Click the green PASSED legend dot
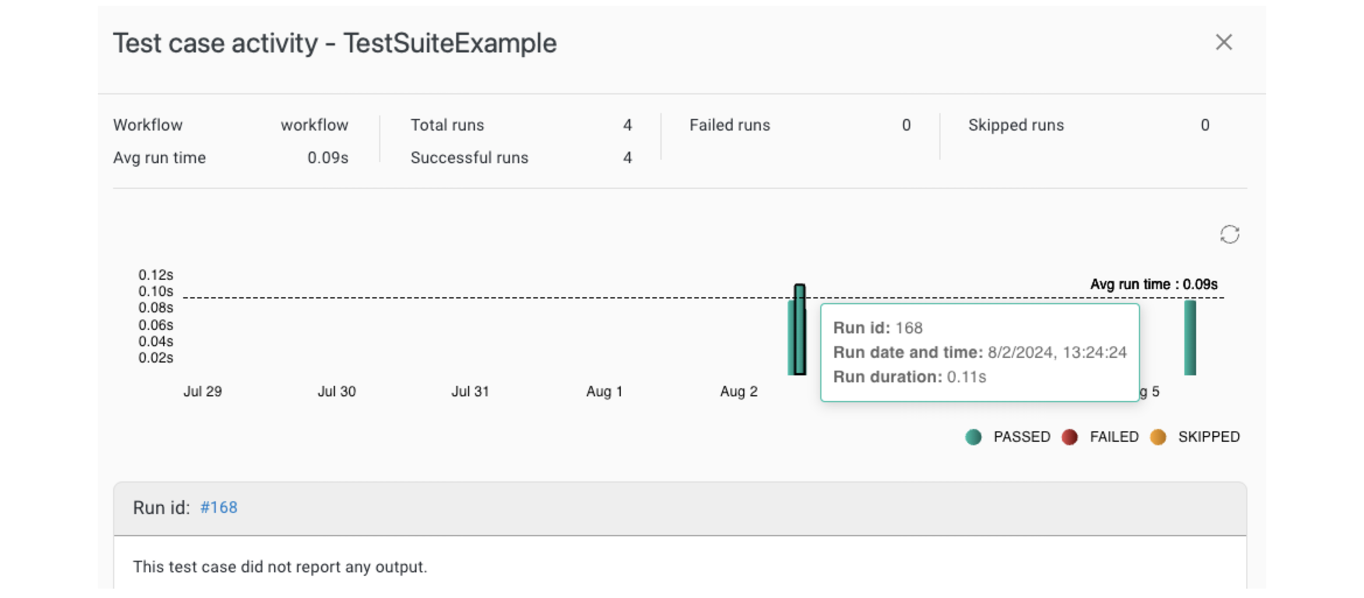Screen dimensions: 1364x598 (x=973, y=437)
